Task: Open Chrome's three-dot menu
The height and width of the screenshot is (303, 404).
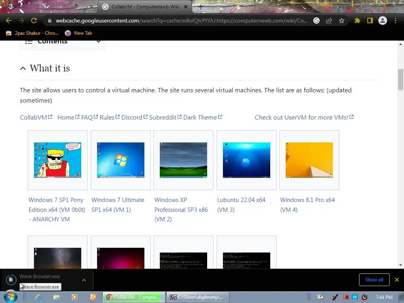Action: 395,21
